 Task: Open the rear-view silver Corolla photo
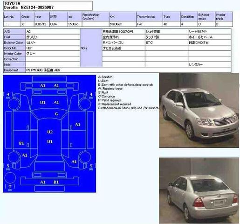pos(199,191)
